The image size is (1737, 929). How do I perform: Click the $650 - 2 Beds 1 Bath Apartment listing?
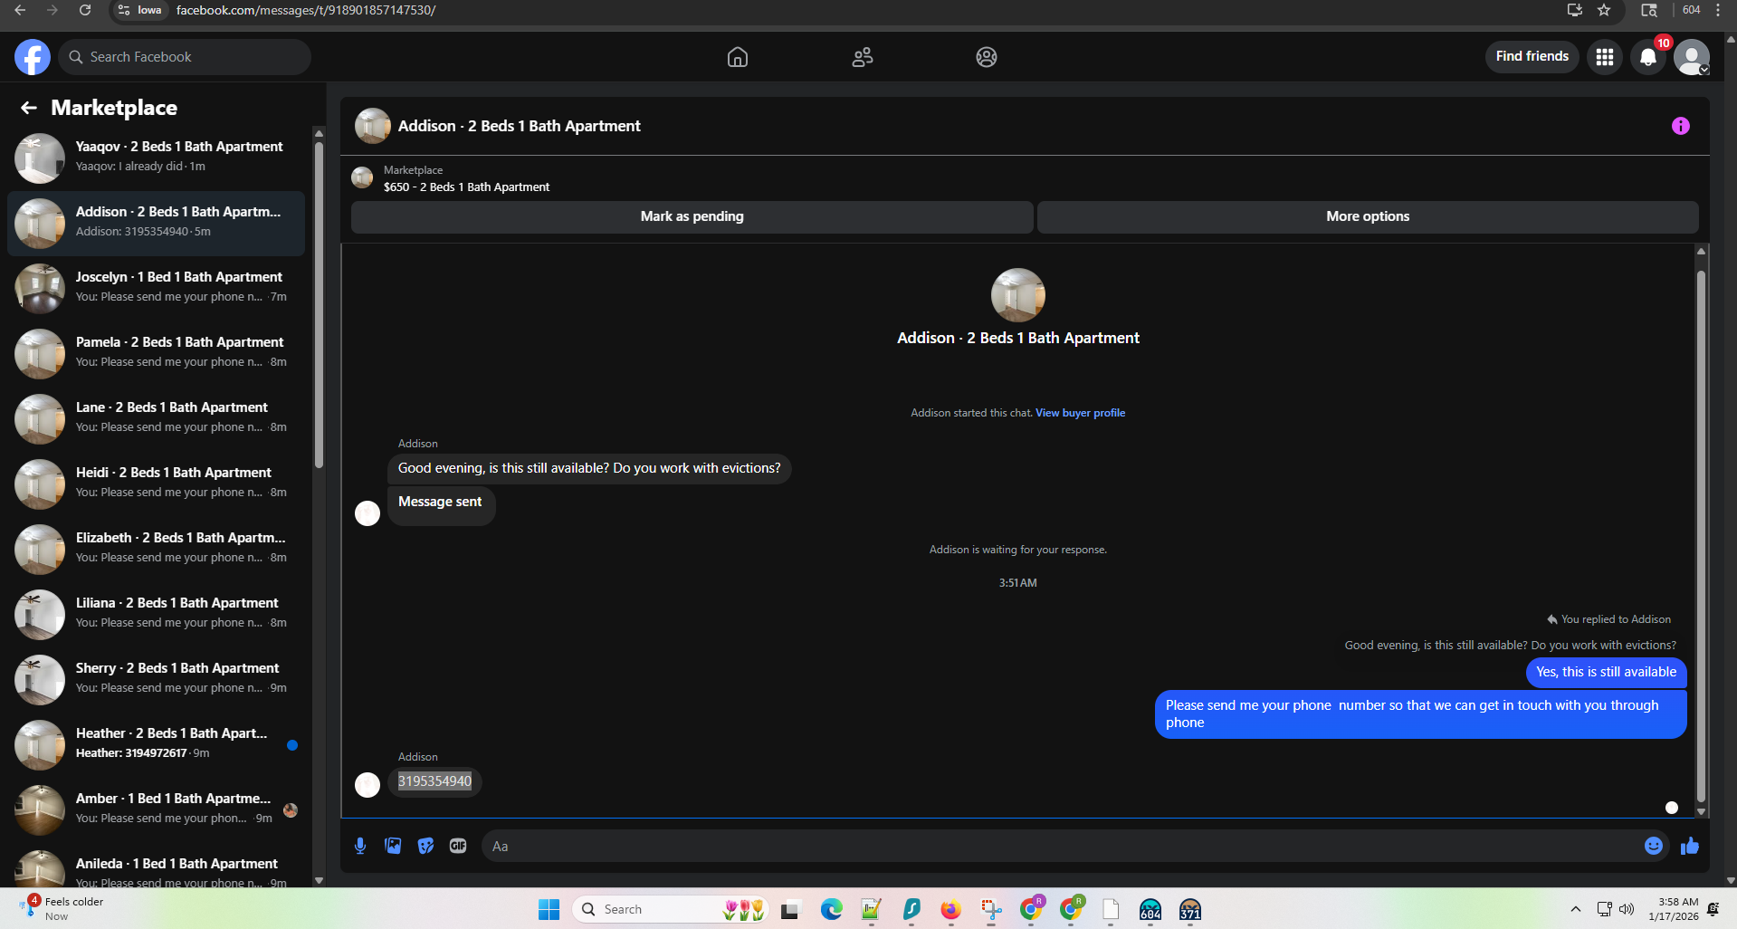point(466,187)
